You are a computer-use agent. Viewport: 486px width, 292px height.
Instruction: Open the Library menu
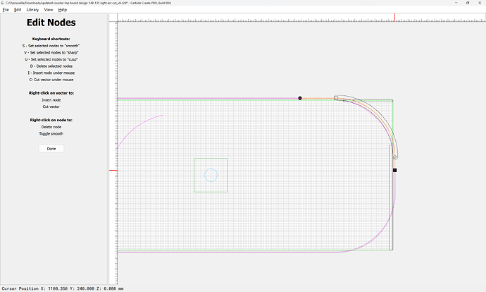pos(32,10)
